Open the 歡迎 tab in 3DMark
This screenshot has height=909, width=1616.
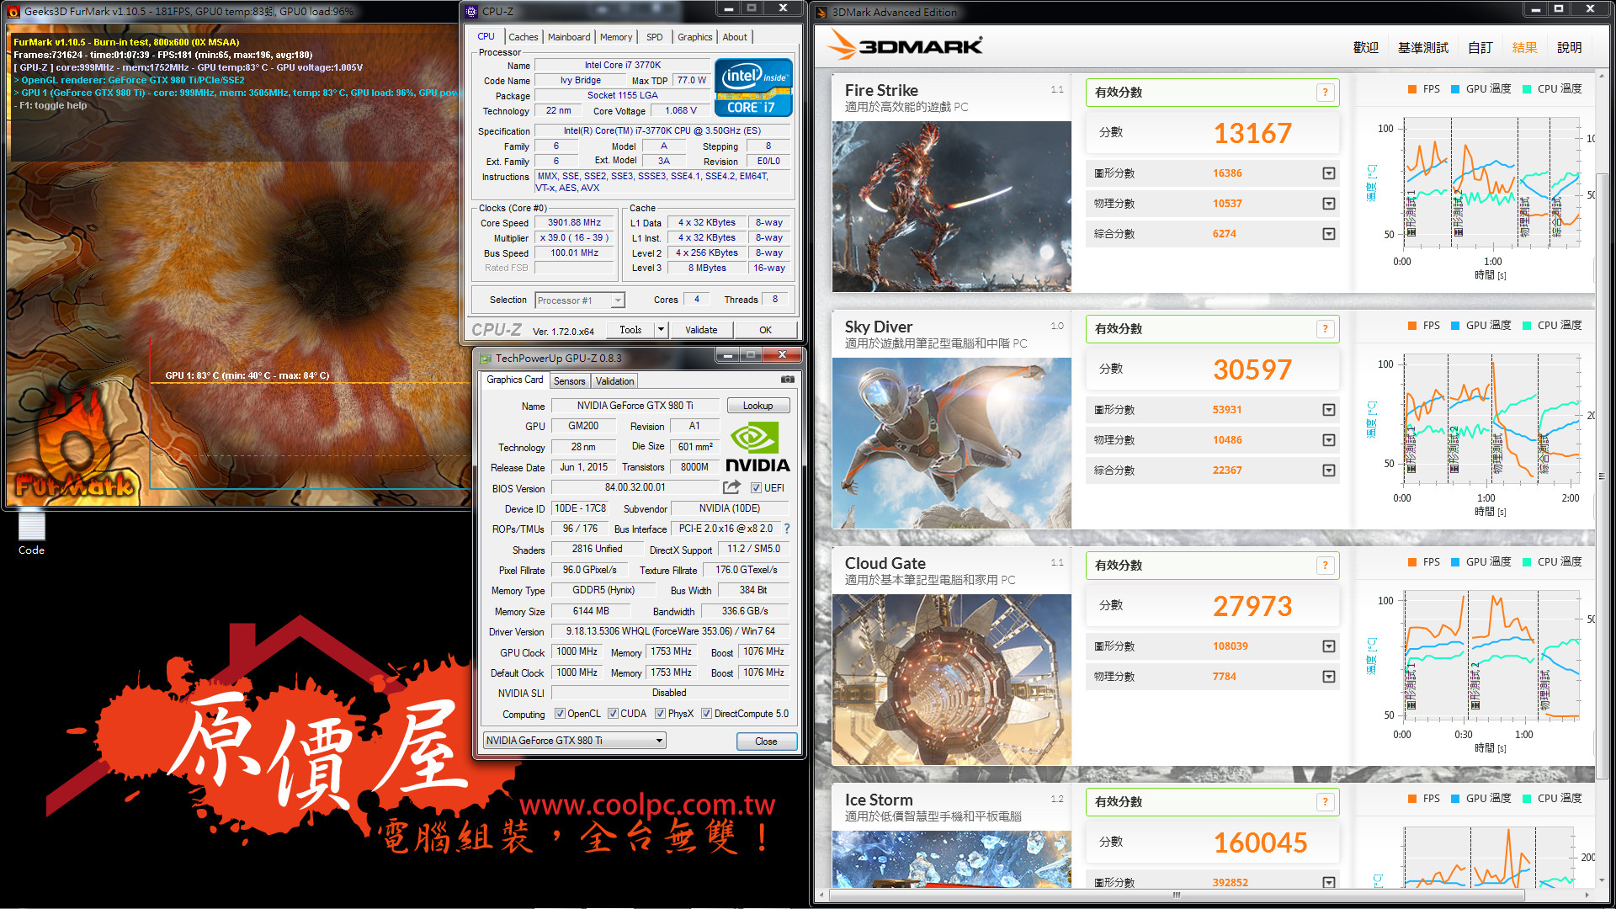click(1366, 48)
